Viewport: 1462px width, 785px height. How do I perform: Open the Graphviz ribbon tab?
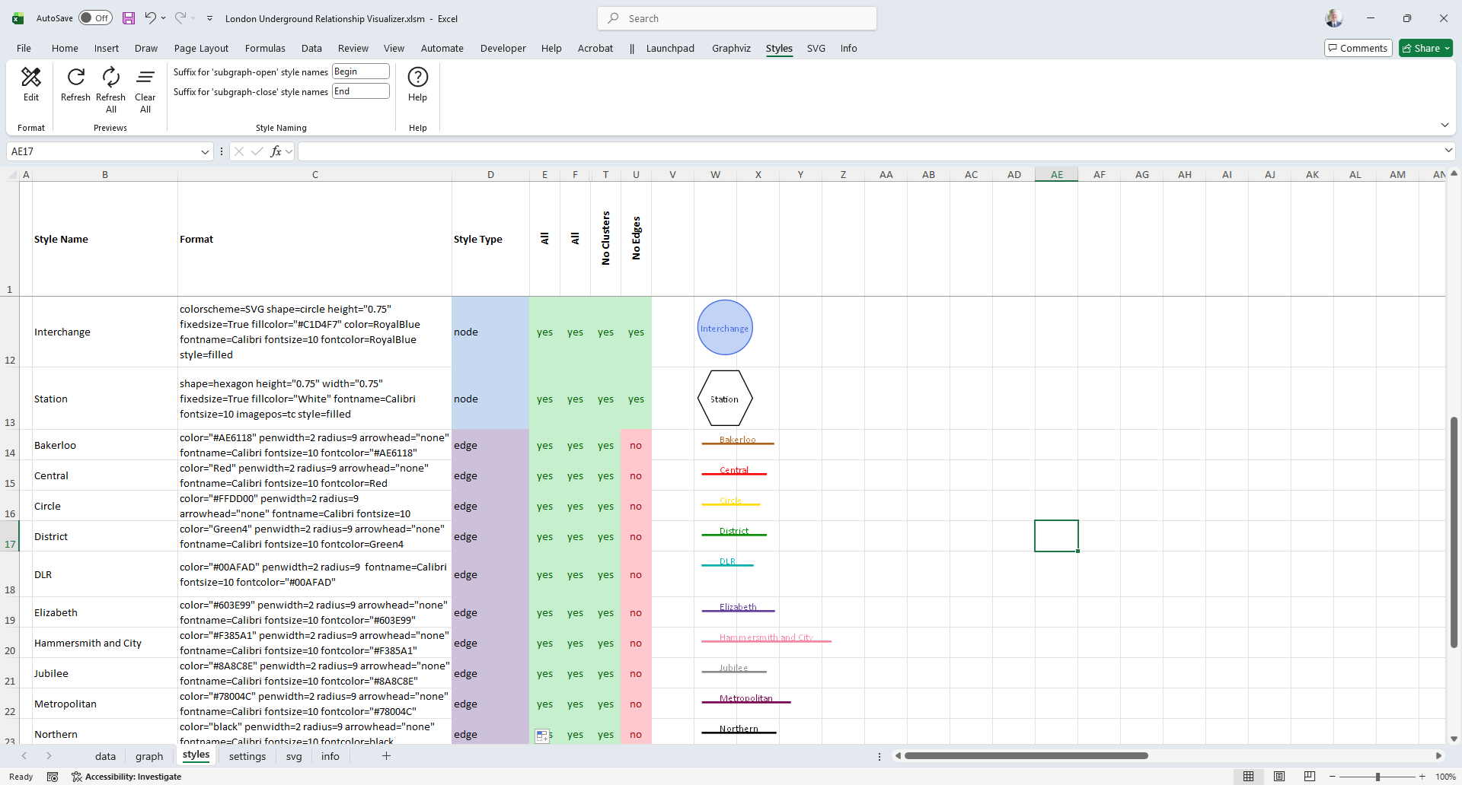click(731, 49)
